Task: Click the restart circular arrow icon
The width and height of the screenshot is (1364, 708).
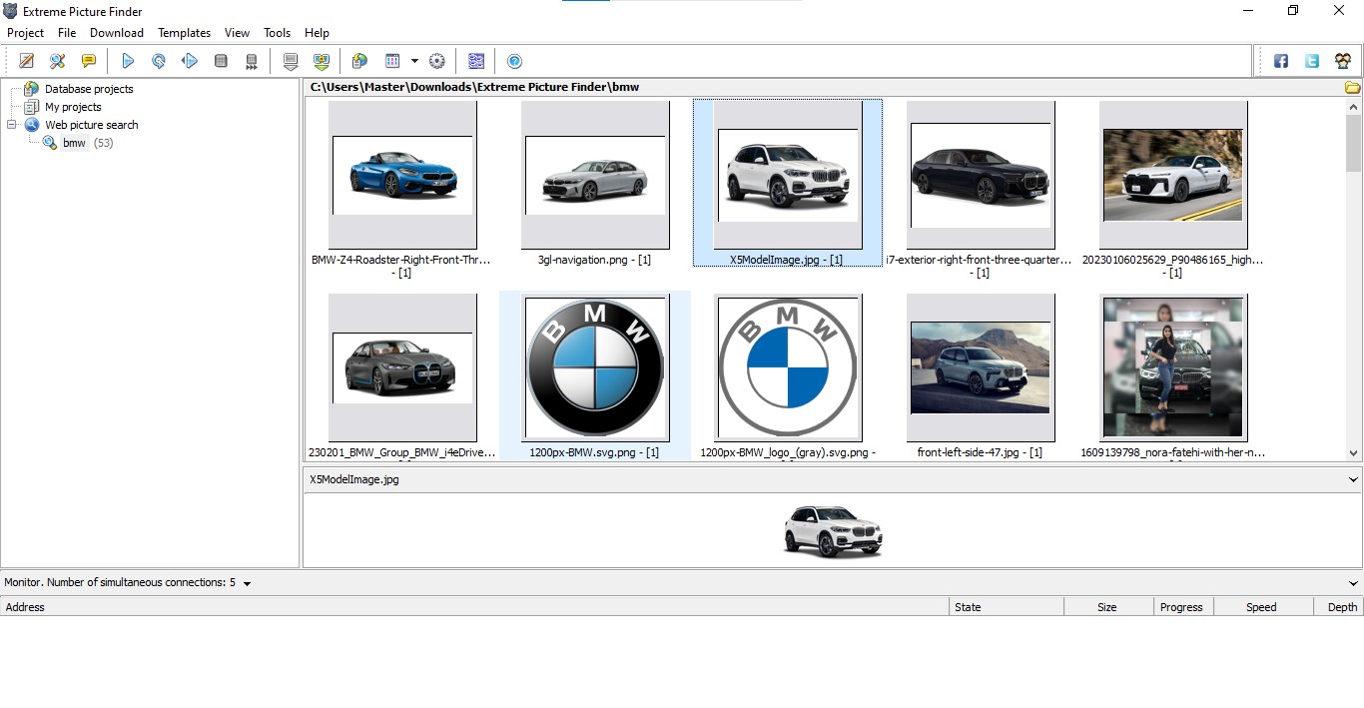Action: point(159,61)
